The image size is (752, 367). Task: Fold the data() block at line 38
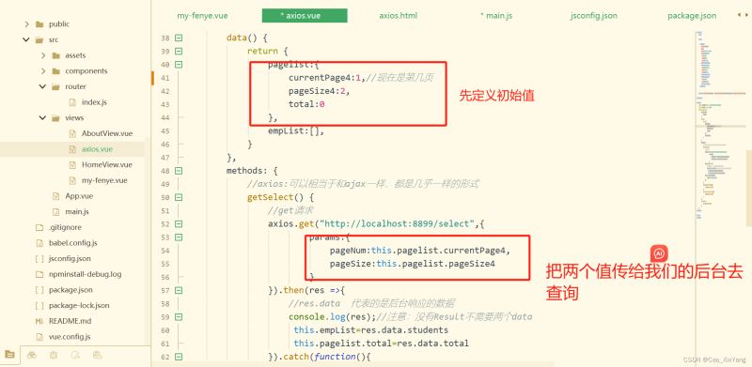(179, 38)
